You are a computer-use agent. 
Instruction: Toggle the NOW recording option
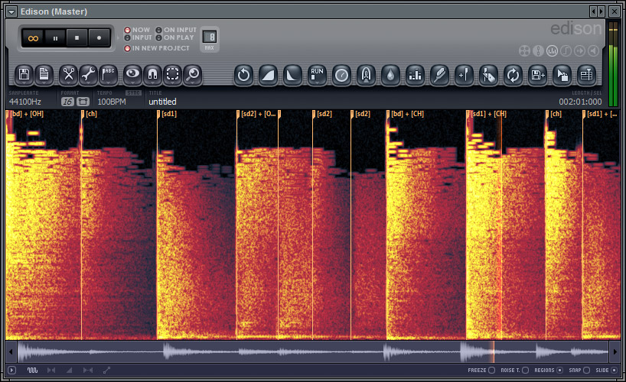point(128,30)
